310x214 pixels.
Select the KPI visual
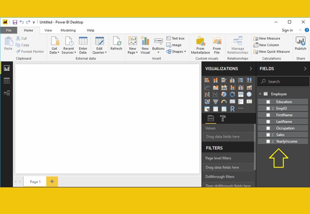coord(249,101)
